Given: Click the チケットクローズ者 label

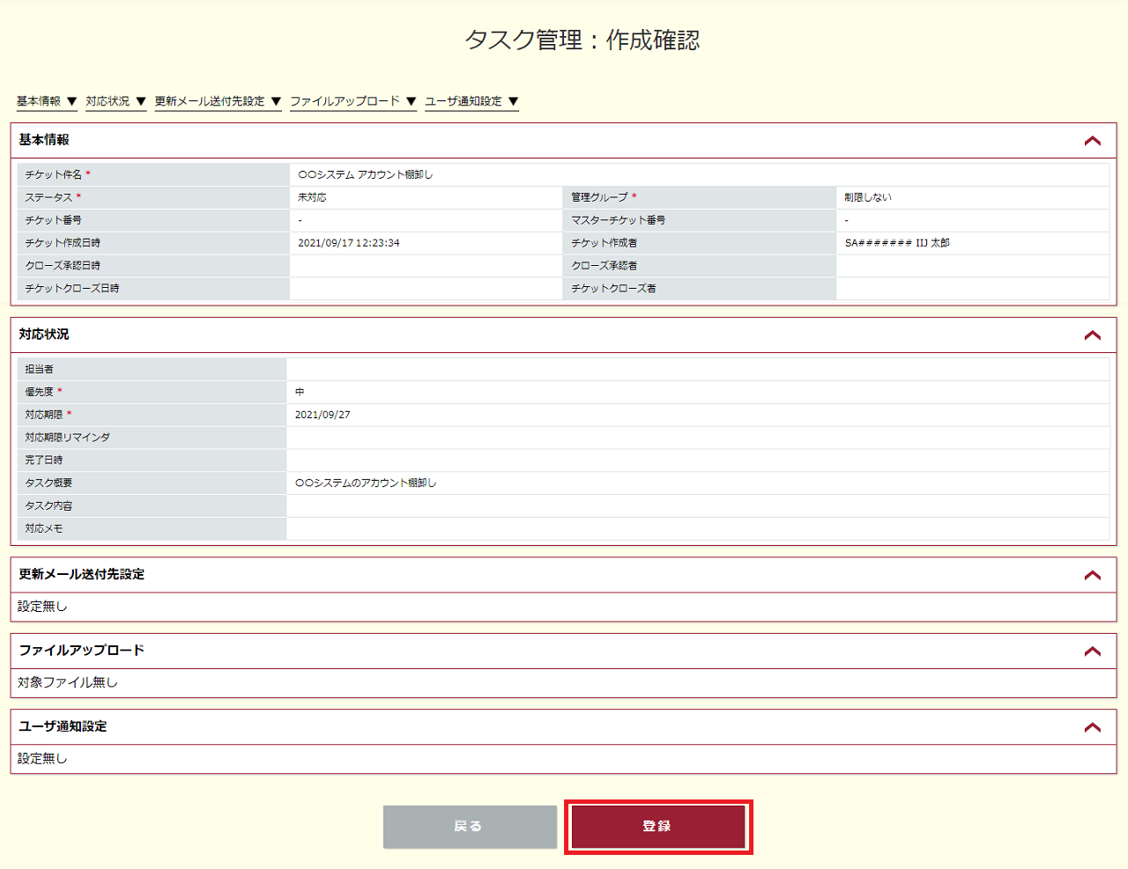Looking at the screenshot, I should pos(613,289).
